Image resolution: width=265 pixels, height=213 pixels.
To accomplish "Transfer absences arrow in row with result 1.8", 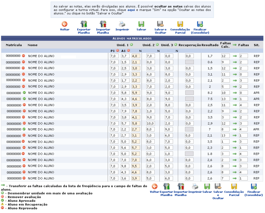I will 235,154.
